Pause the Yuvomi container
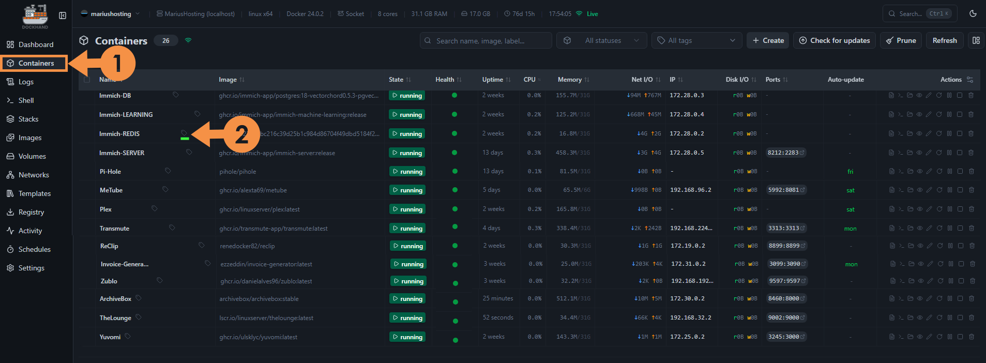Screen dimensions: 986x363 950,337
